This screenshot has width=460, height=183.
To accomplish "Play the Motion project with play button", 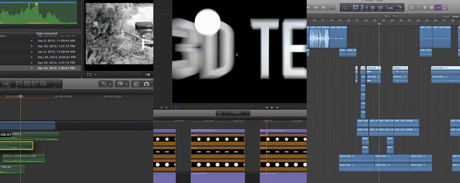I will [x=272, y=108].
